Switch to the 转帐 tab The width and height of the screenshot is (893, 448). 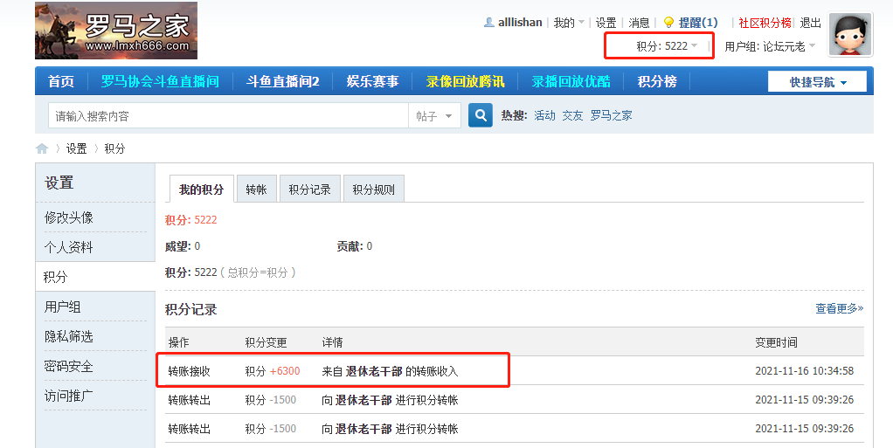(x=256, y=190)
